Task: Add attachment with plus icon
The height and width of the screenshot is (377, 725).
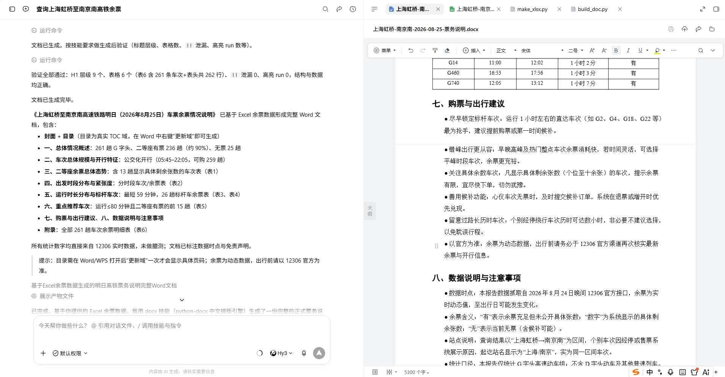Action: [x=43, y=353]
